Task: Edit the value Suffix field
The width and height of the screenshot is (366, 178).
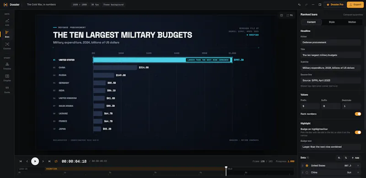Action: pyautogui.click(x=331, y=106)
